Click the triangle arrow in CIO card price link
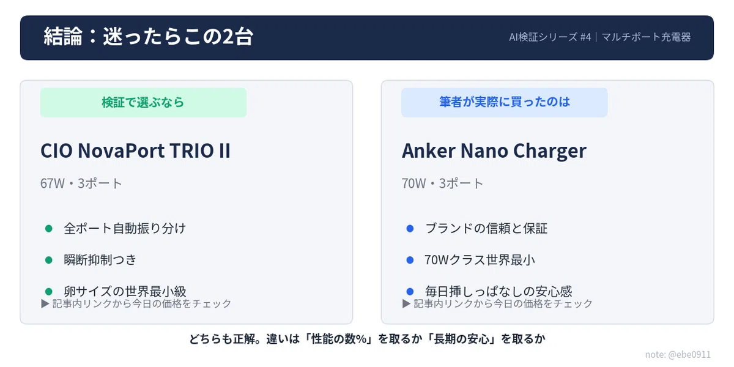734x367 pixels. 45,303
